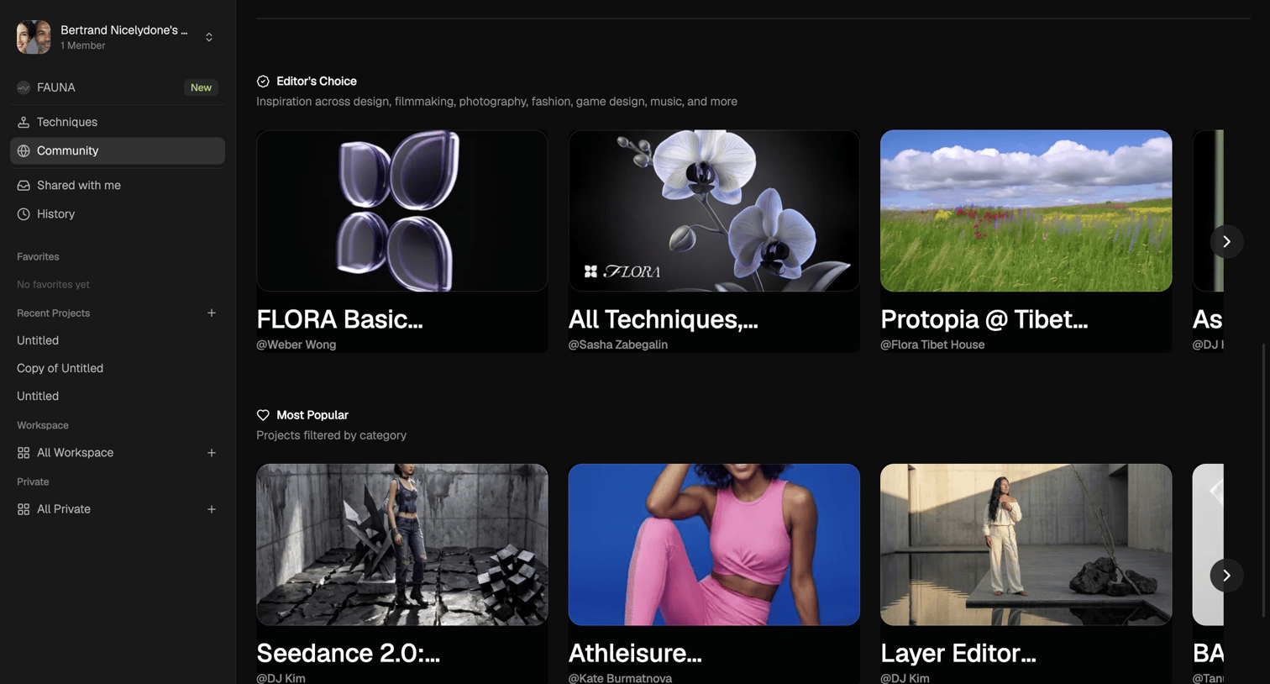Open the All Techniques orchid thumbnail
The height and width of the screenshot is (684, 1270).
[714, 211]
